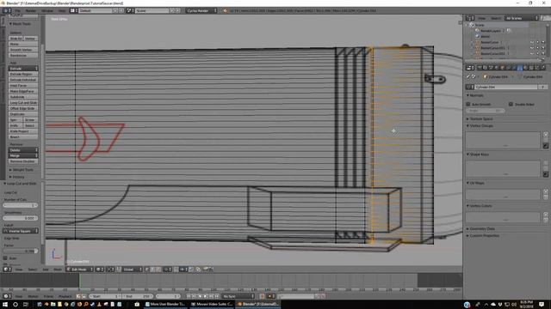Adjust the Factor slider in Loop Cut panel
The image size is (551, 309).
[21, 251]
